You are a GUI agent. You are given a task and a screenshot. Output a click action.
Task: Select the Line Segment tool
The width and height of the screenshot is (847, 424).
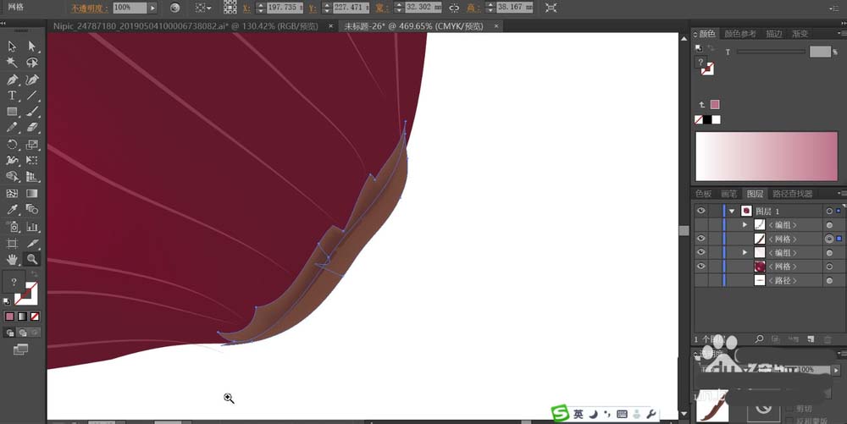tap(32, 96)
